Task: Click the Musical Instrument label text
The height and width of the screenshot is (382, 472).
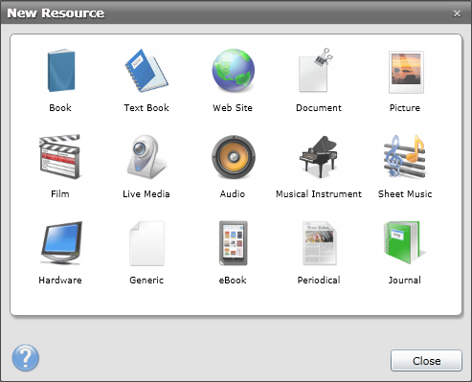Action: point(319,194)
